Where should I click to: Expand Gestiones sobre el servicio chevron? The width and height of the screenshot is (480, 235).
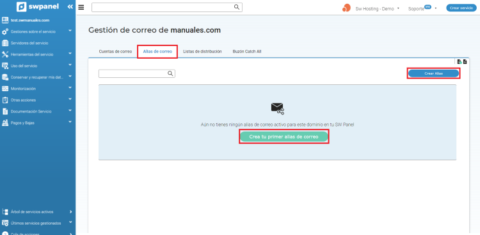coord(70,31)
